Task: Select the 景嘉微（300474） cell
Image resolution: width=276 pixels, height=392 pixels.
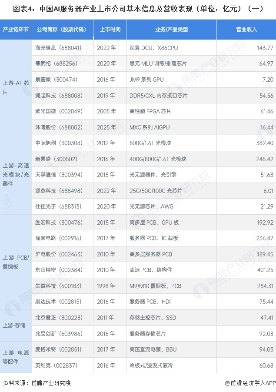Action: [63, 80]
